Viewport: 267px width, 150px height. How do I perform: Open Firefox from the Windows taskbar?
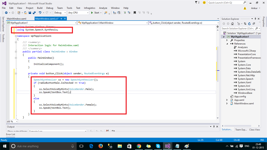tap(101, 146)
